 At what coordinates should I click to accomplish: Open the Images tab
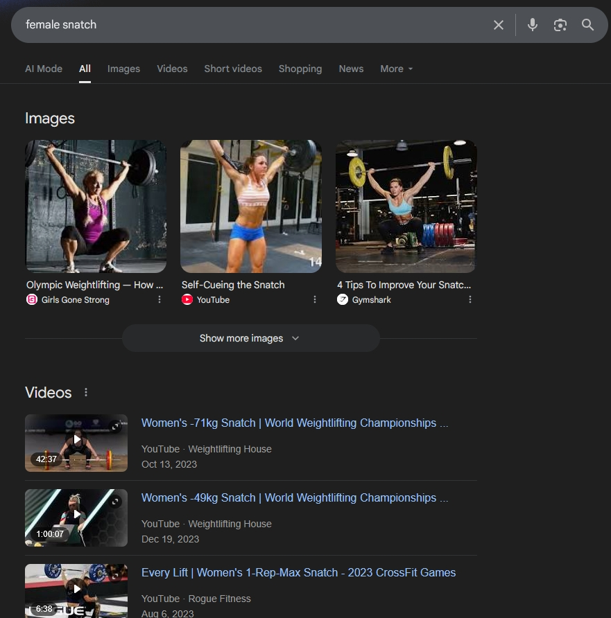[x=124, y=69]
